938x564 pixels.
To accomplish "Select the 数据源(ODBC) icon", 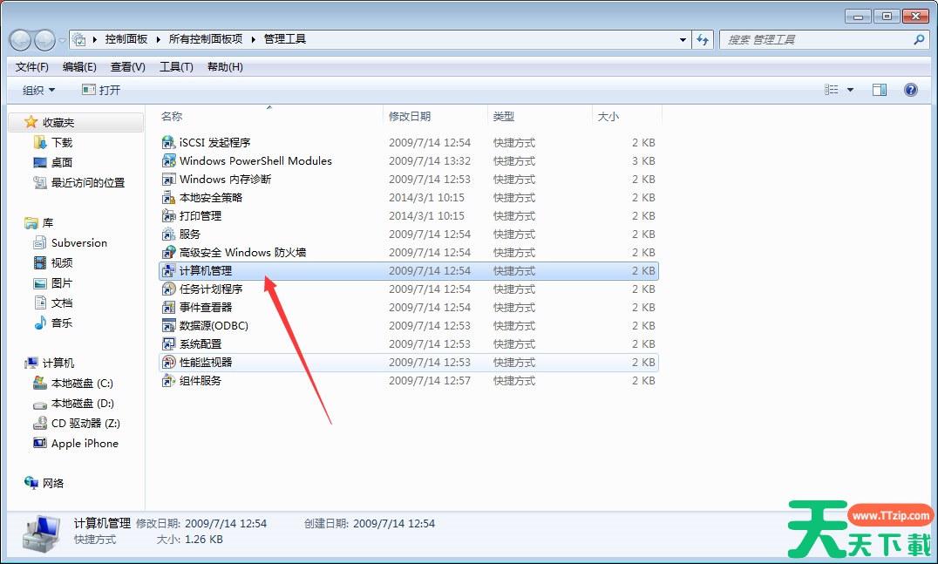I will (169, 325).
